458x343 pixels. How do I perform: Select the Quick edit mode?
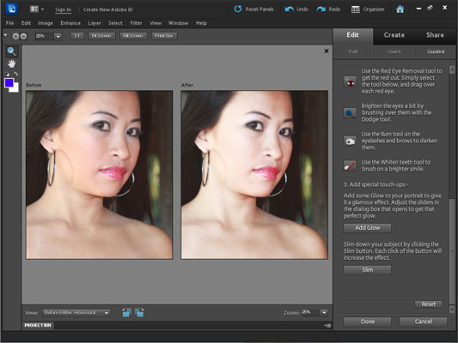tap(394, 51)
